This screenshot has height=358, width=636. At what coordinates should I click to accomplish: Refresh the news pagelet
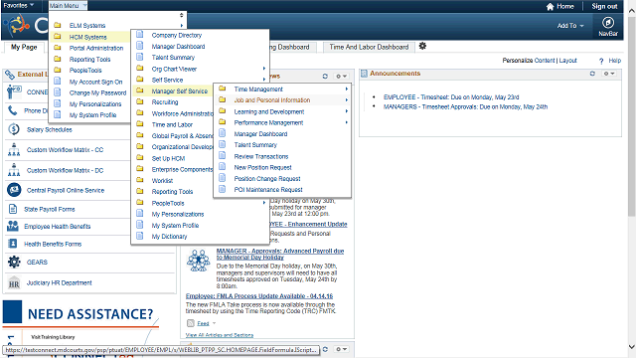pyautogui.click(x=325, y=76)
